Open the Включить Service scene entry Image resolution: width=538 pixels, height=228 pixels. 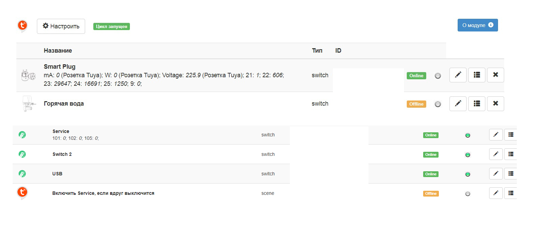[x=103, y=193]
